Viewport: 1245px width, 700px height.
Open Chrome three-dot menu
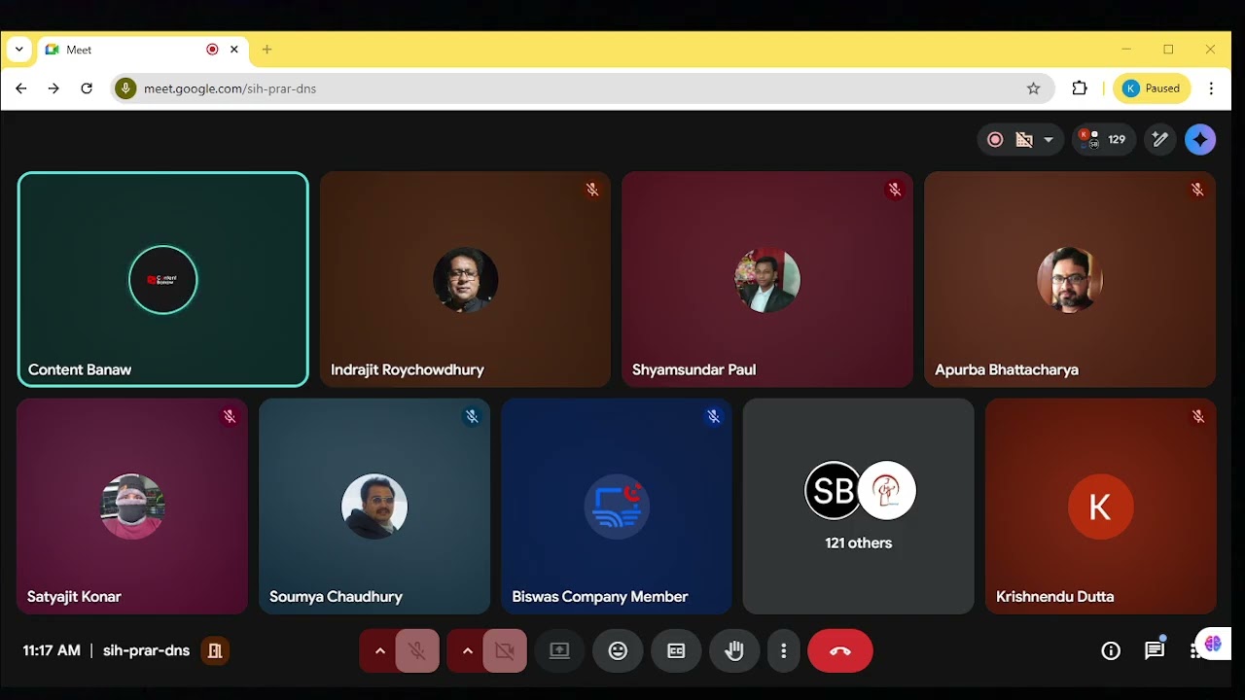tap(1211, 88)
